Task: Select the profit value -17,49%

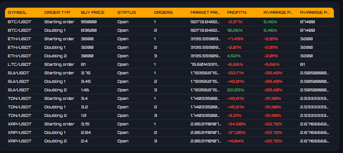Action: (235, 39)
